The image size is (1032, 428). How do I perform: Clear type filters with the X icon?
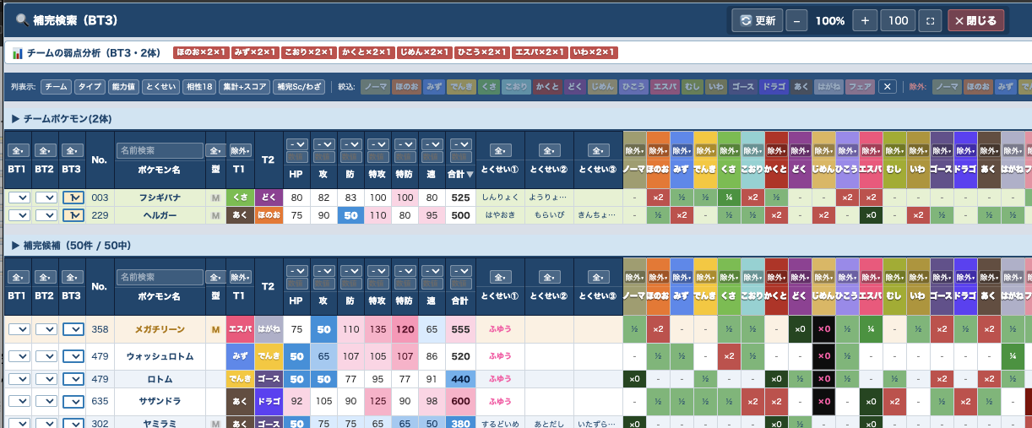click(x=887, y=86)
